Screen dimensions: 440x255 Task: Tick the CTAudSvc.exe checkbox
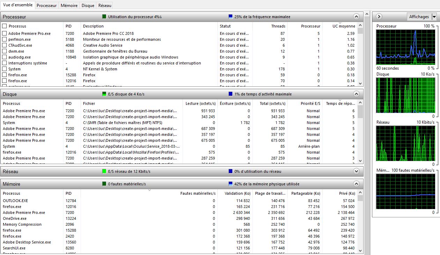tap(5, 45)
